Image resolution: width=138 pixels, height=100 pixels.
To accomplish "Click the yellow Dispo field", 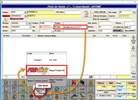I will (x=123, y=83).
